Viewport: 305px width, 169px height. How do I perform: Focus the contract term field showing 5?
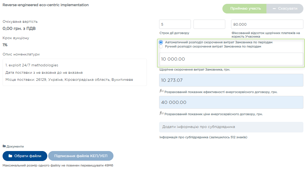click(x=175, y=24)
